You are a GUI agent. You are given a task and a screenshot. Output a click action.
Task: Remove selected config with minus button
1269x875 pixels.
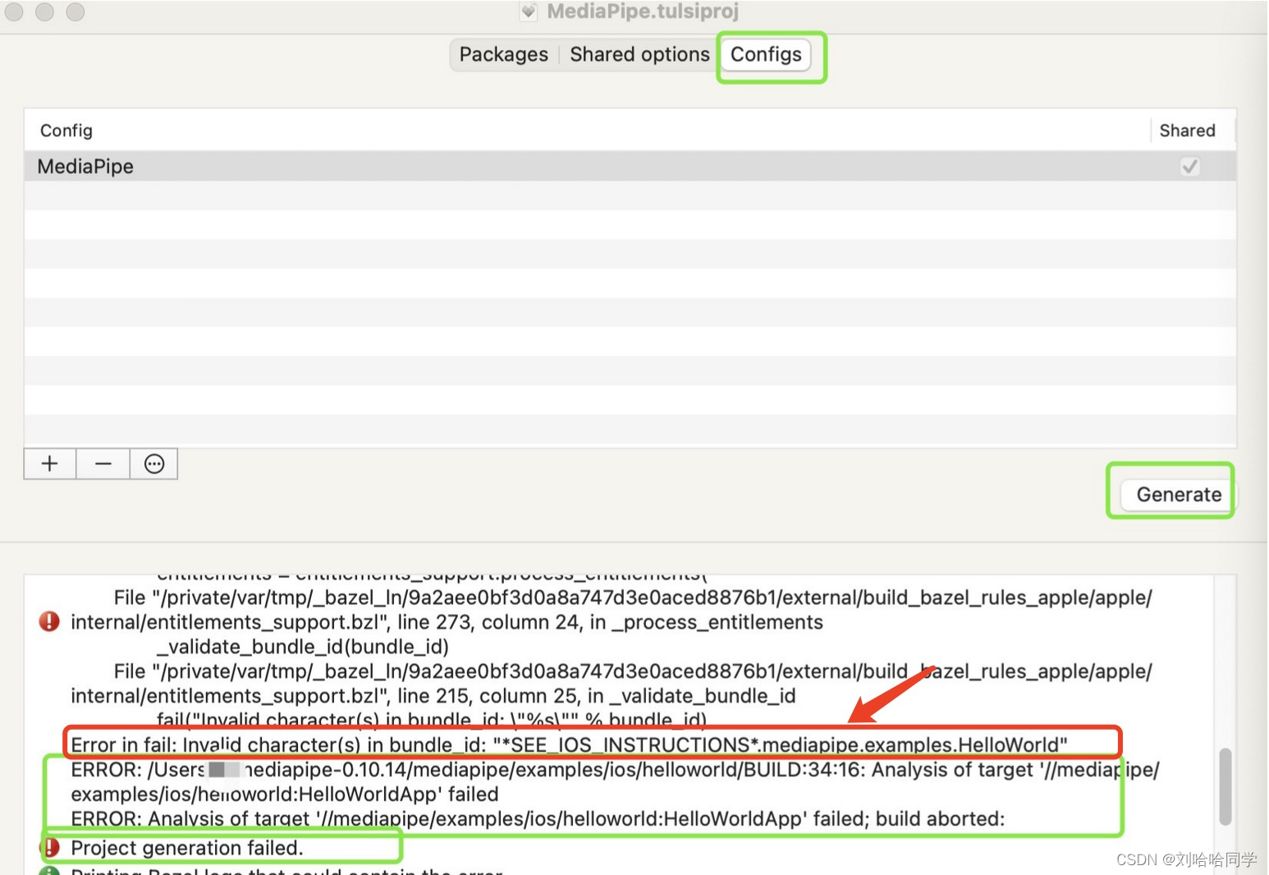(x=103, y=464)
